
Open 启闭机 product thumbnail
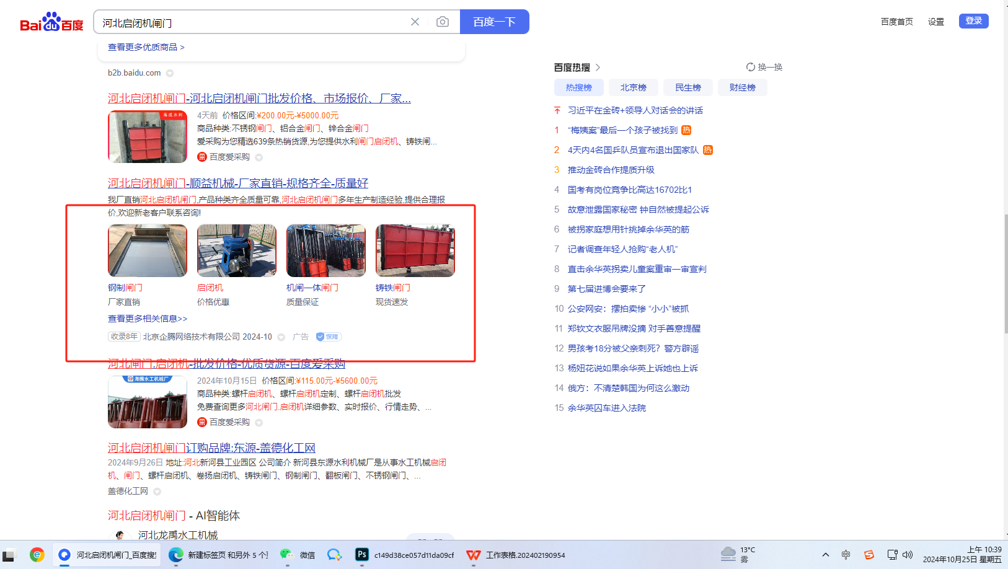236,250
